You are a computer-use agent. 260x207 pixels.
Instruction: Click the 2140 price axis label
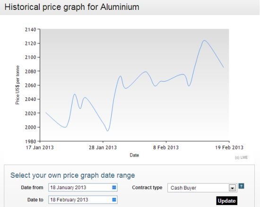(x=31, y=30)
